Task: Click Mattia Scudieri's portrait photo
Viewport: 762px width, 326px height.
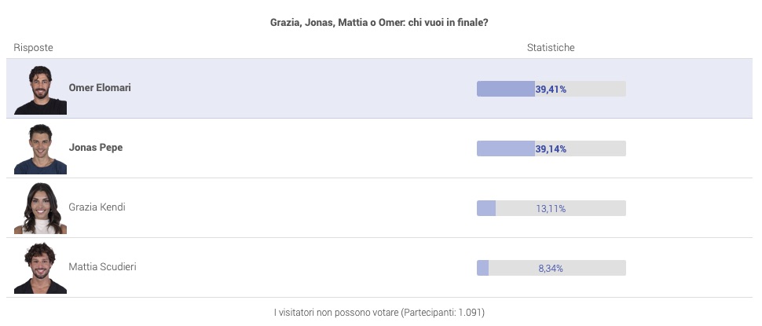Action: click(40, 268)
